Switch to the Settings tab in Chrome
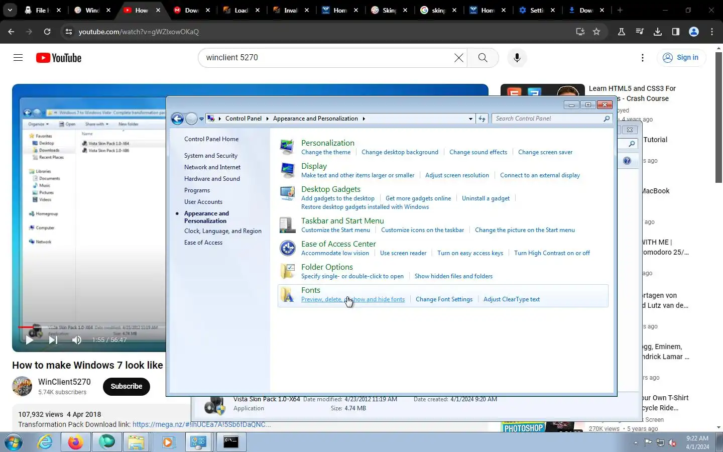 536,10
